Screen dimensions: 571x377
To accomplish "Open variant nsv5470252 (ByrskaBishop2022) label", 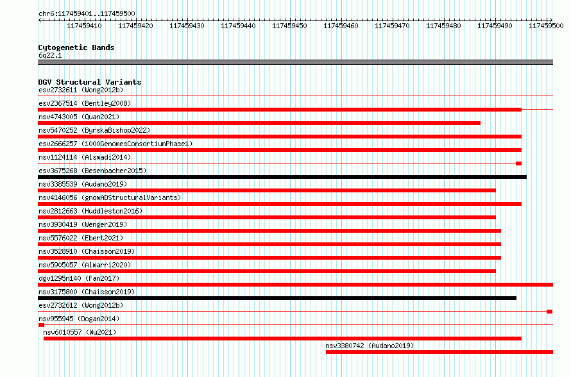I will (x=94, y=130).
